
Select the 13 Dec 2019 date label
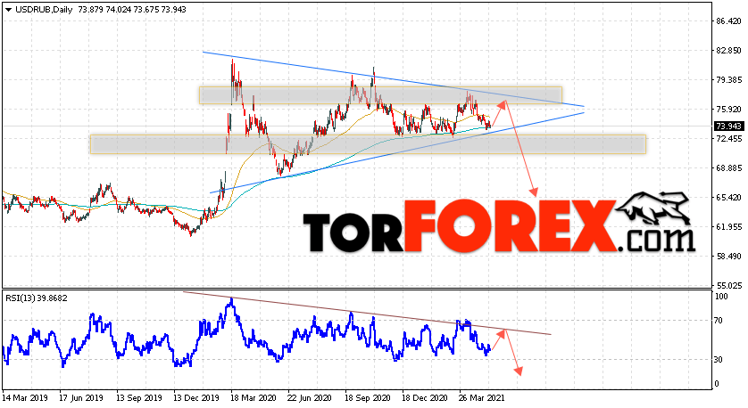(195, 397)
